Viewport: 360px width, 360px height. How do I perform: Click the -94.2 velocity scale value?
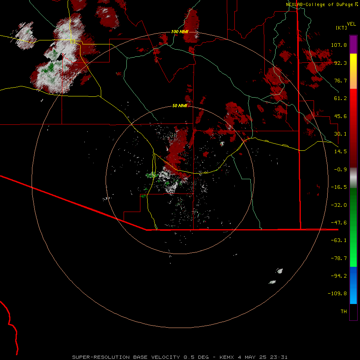[x=339, y=276]
